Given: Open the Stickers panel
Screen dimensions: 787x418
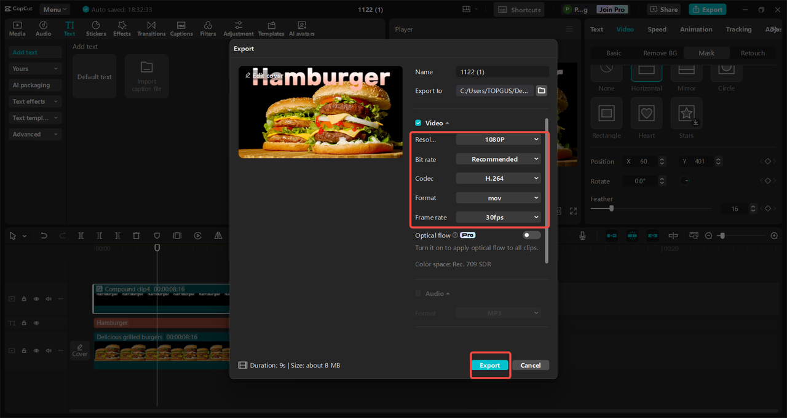Looking at the screenshot, I should [96, 28].
